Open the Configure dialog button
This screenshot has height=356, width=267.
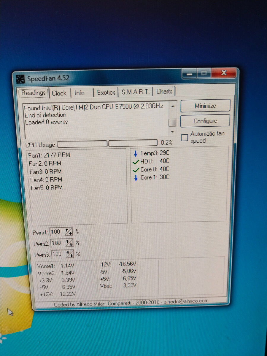205,121
